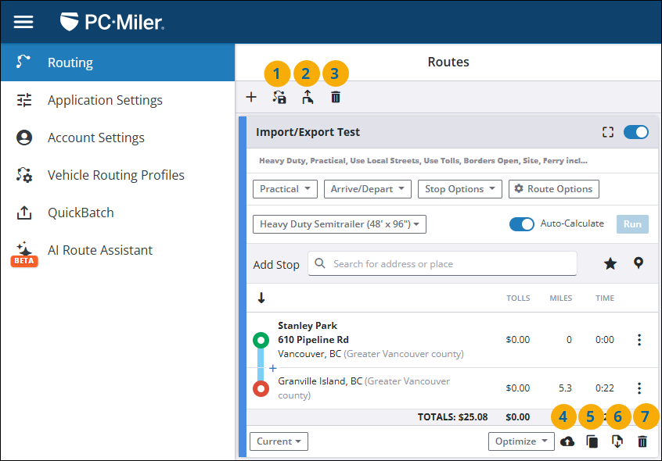Click the trash icon in the route footer
The image size is (662, 461).
(642, 441)
